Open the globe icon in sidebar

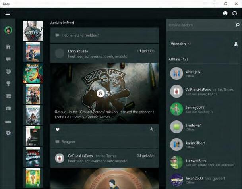8,71
